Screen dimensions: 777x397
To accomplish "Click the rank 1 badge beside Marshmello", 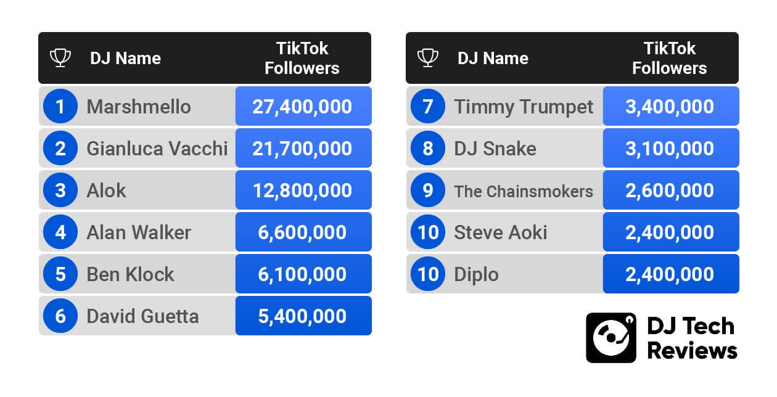I will point(60,107).
